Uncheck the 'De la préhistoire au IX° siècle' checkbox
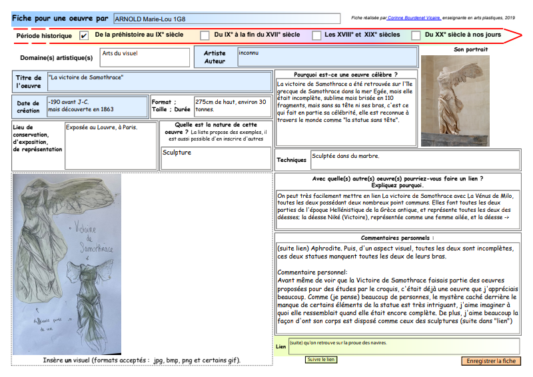This screenshot has height=377, width=533. click(84, 35)
